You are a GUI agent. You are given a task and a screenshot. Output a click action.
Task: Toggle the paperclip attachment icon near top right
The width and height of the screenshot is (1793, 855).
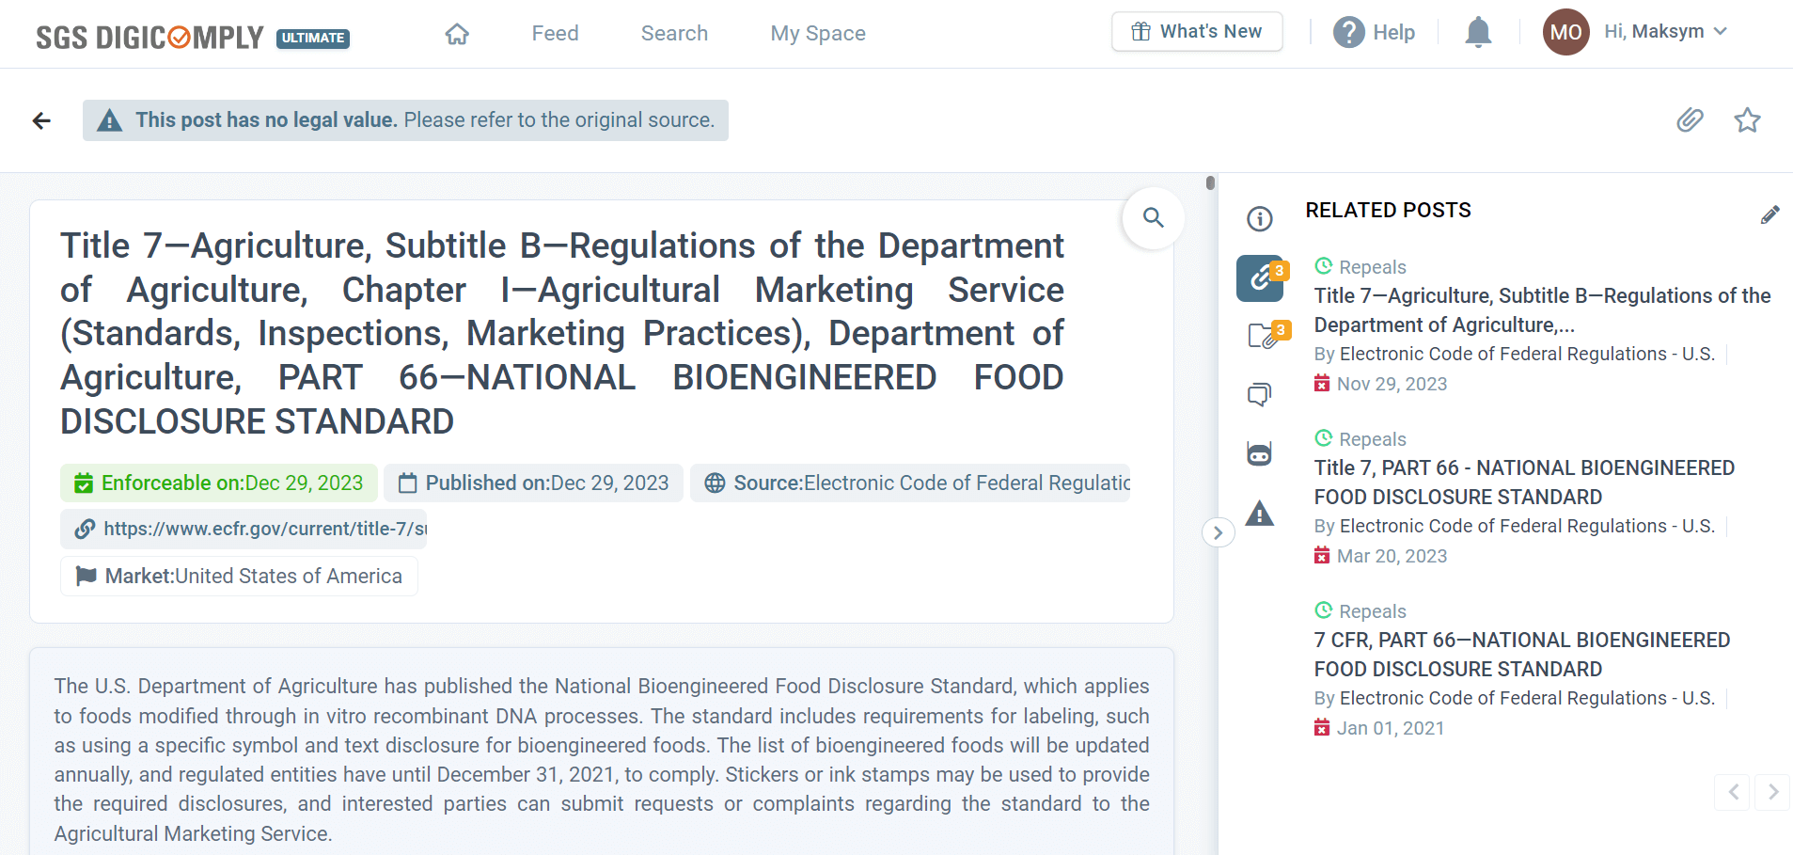tap(1690, 120)
